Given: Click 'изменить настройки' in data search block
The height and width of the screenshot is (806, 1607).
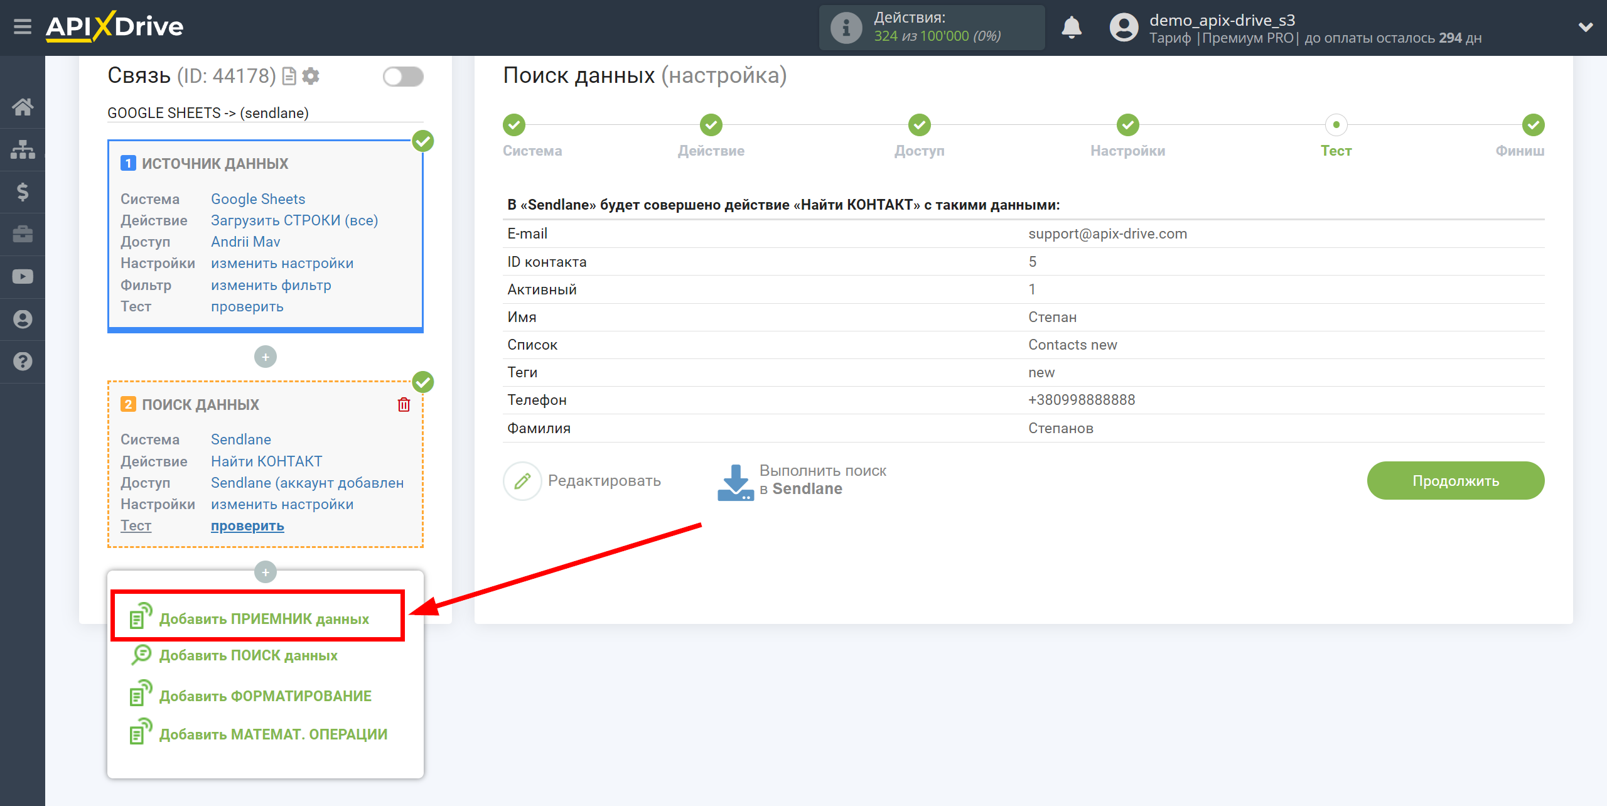Looking at the screenshot, I should pyautogui.click(x=282, y=504).
